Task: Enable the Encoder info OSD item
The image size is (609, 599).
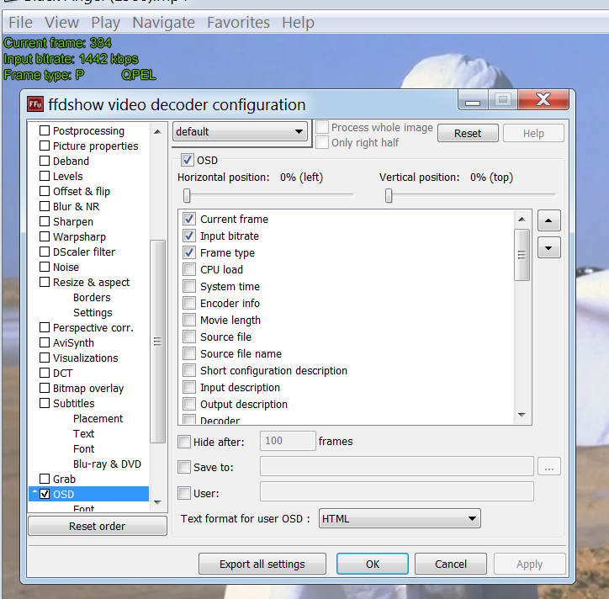Action: click(x=189, y=303)
